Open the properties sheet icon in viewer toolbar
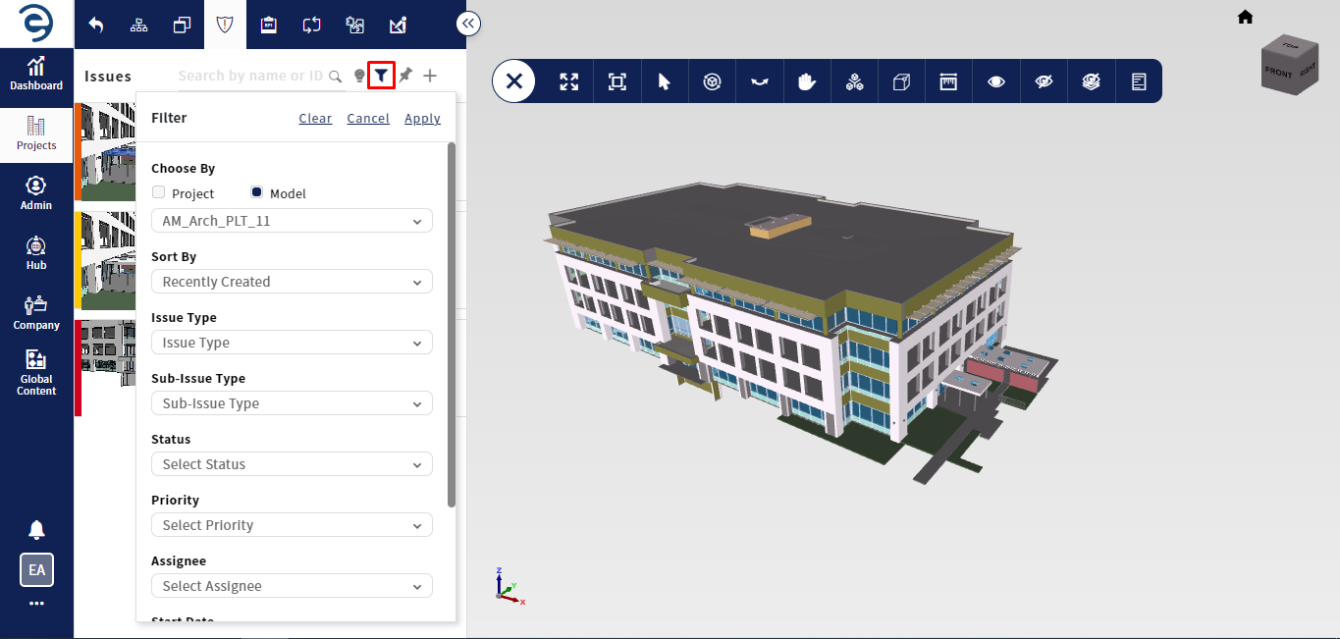Image resolution: width=1340 pixels, height=639 pixels. [x=1139, y=81]
